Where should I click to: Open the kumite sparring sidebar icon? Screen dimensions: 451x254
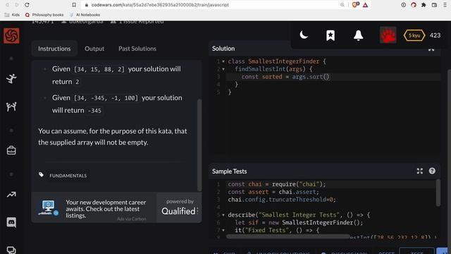pos(11,107)
